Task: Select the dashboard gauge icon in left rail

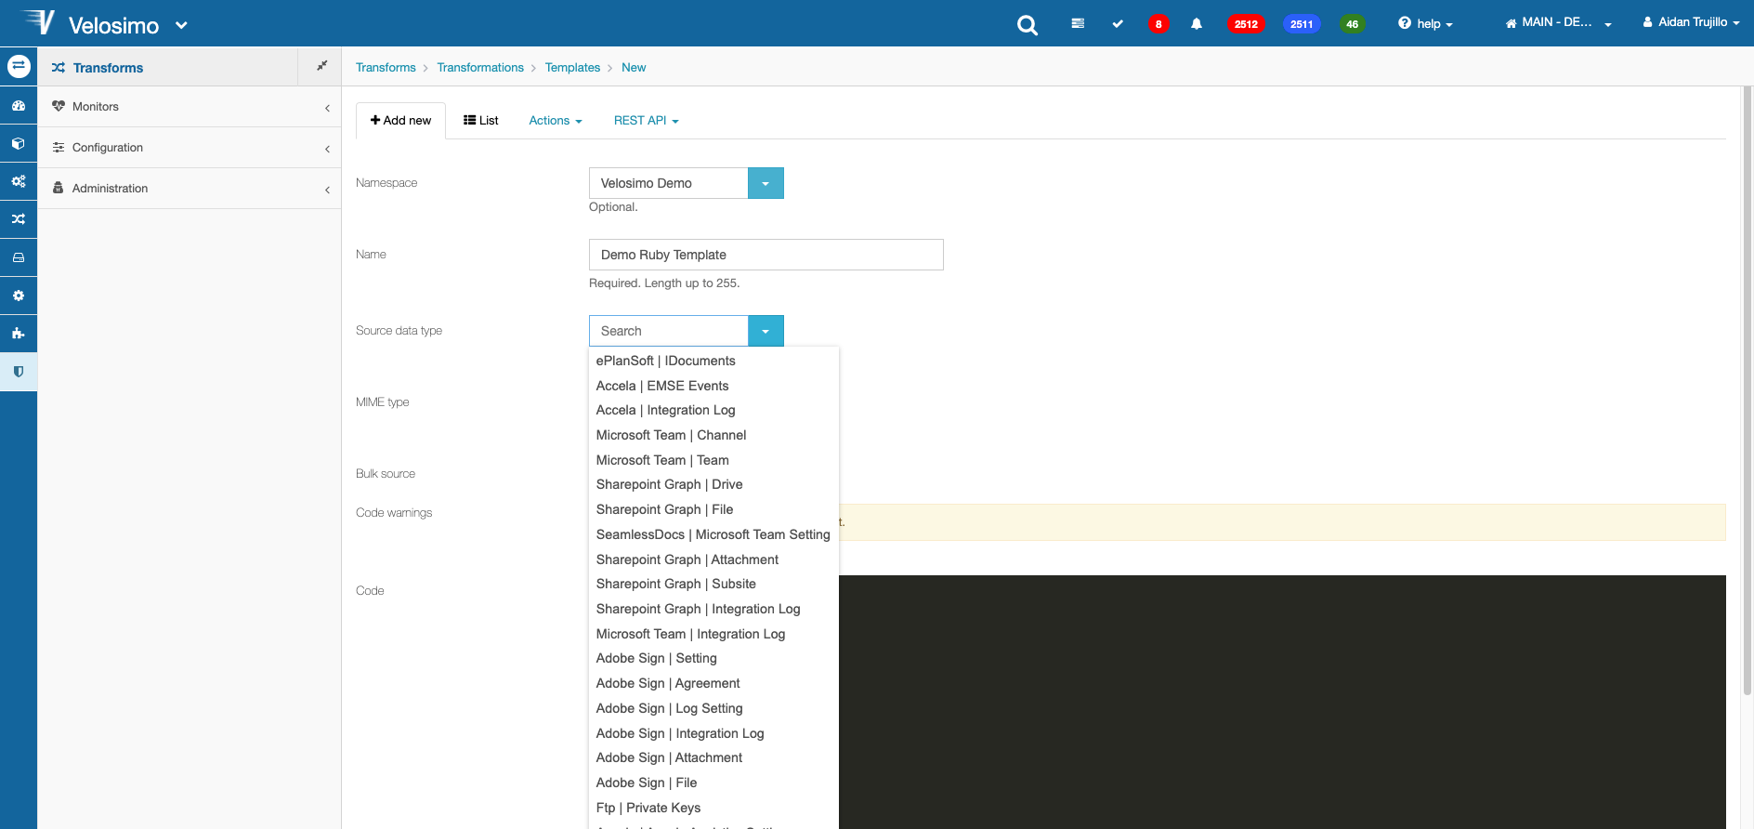Action: click(19, 106)
